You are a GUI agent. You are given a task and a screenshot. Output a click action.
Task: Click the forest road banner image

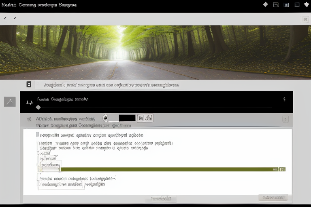pos(155,52)
